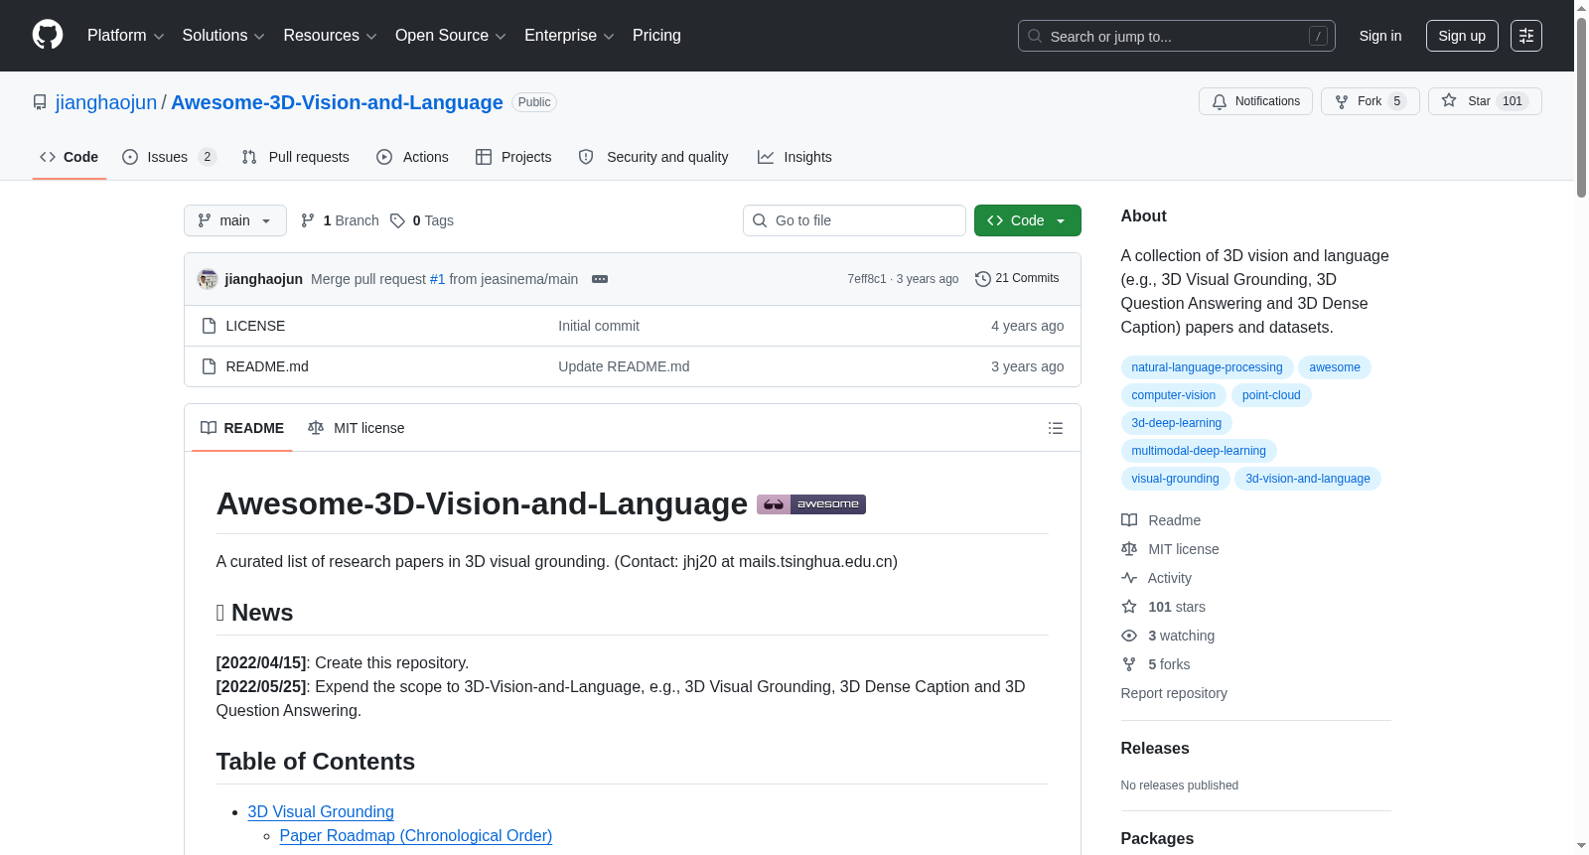The height and width of the screenshot is (855, 1589).
Task: Click the pulse icon beside Activity
Action: 1129,578
